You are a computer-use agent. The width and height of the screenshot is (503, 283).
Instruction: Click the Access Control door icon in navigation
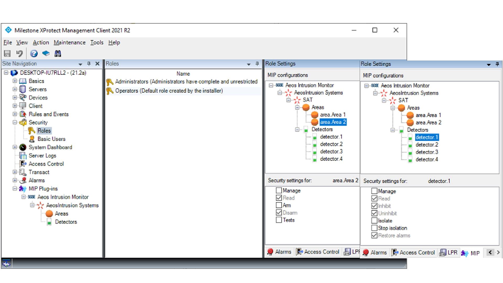23,164
